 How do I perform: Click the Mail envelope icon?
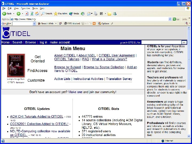(x=89, y=14)
